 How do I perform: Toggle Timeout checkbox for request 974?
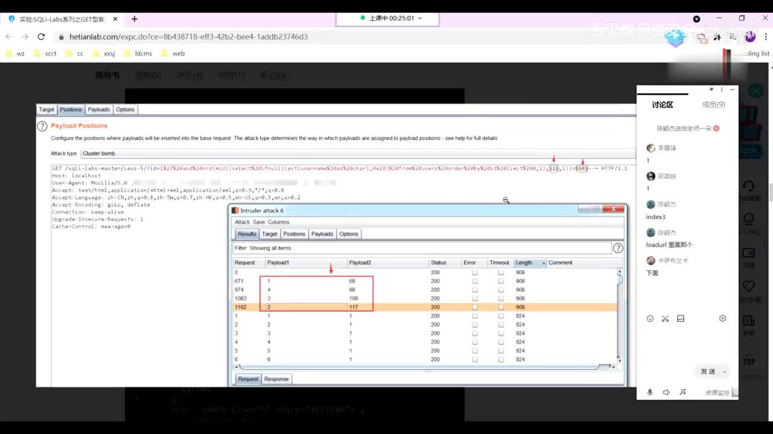coord(501,290)
